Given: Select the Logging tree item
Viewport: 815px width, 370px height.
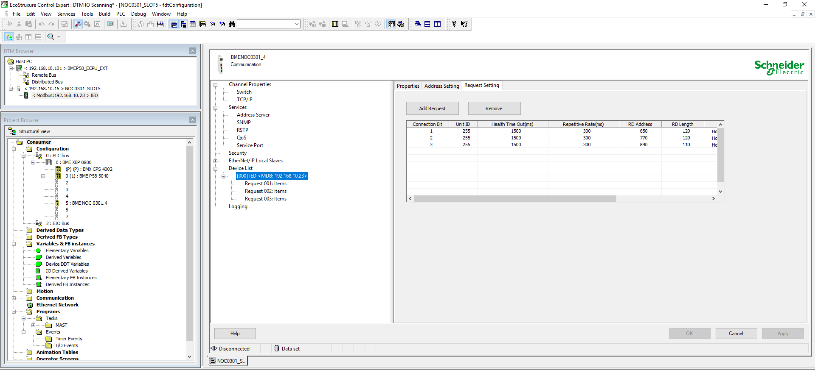Looking at the screenshot, I should click(238, 206).
